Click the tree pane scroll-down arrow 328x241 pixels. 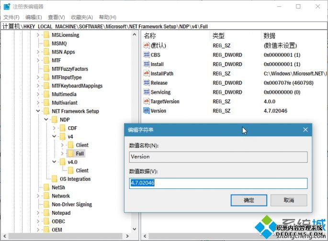(134, 229)
